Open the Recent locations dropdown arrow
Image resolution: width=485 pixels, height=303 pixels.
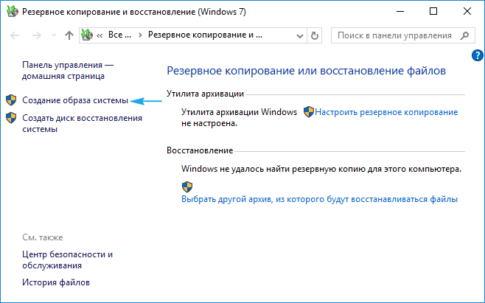53,35
